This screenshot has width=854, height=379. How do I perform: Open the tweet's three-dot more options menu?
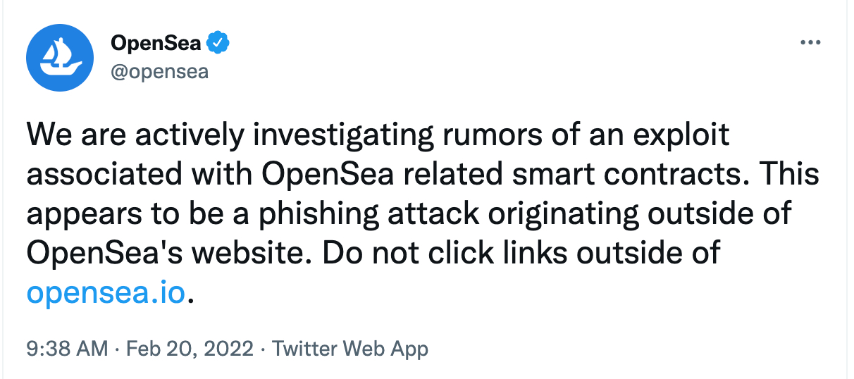pyautogui.click(x=811, y=43)
